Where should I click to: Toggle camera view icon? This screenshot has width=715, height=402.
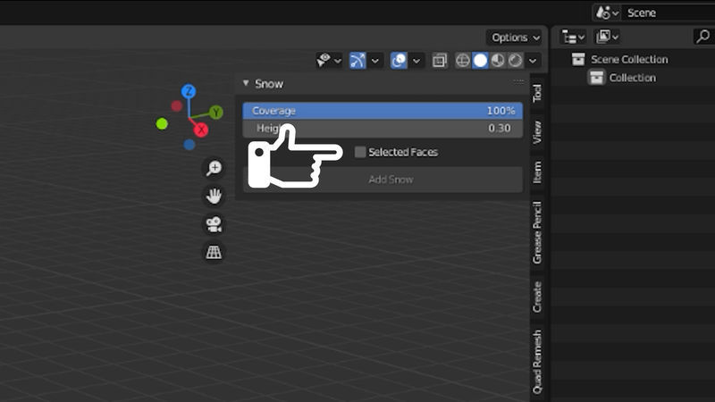click(214, 224)
